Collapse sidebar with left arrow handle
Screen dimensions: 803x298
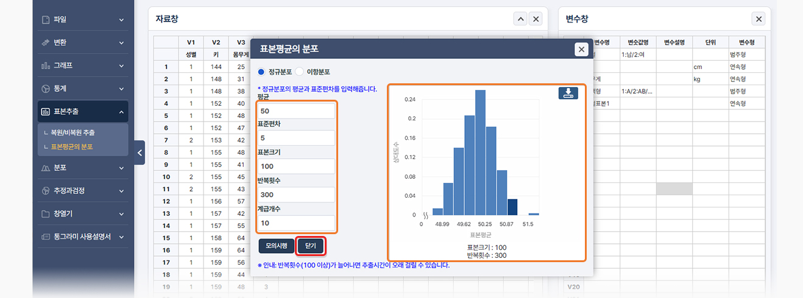(140, 153)
